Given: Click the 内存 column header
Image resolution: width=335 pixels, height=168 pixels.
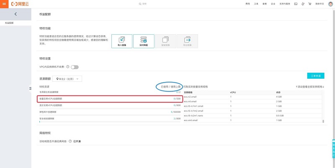Looking at the screenshot, I should pos(278,93).
